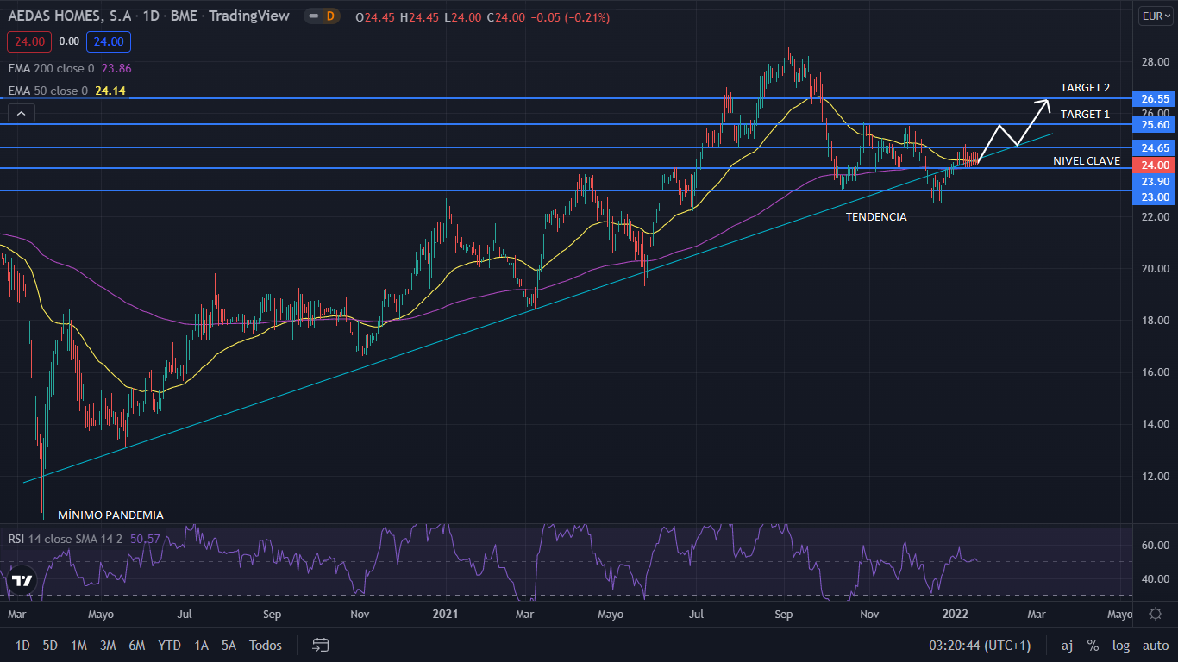Select the 26.55 horizontal price line label
1178x662 pixels.
tap(1154, 99)
